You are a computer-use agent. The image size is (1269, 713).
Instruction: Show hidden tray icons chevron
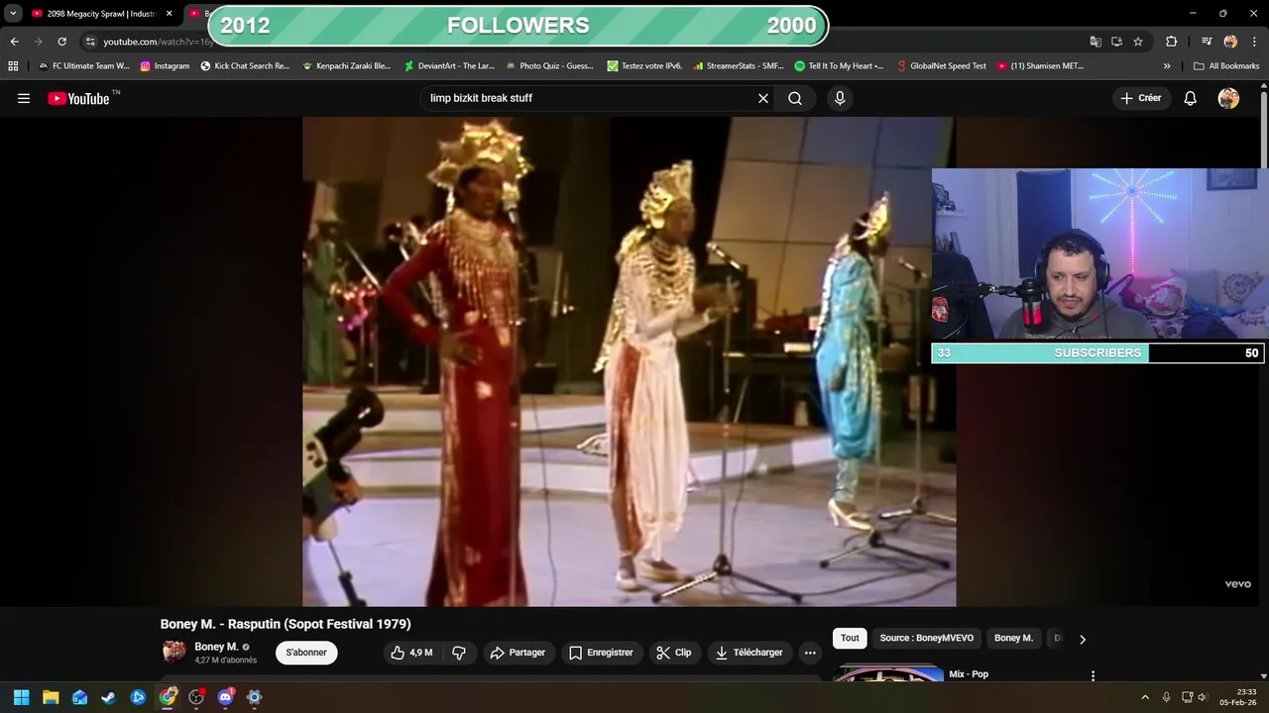(1145, 697)
